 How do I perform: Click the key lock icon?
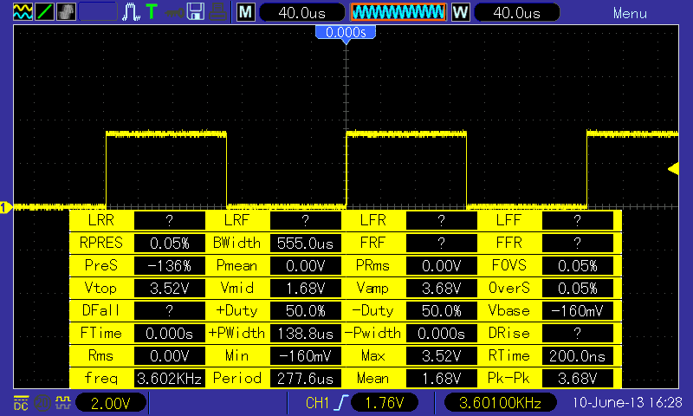tap(175, 12)
